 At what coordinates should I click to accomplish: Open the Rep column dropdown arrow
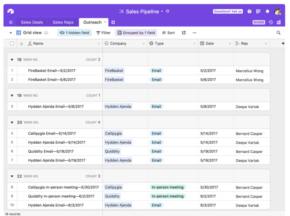click(x=266, y=44)
